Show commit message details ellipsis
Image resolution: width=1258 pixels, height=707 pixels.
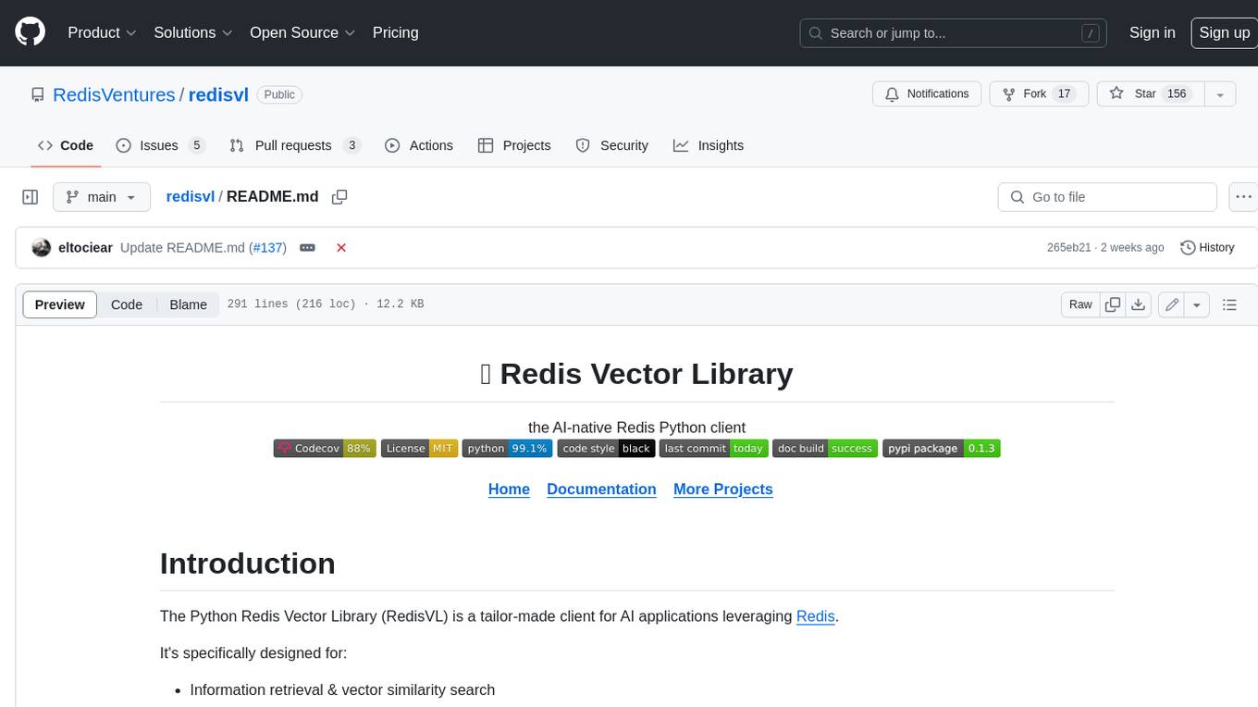(x=308, y=248)
